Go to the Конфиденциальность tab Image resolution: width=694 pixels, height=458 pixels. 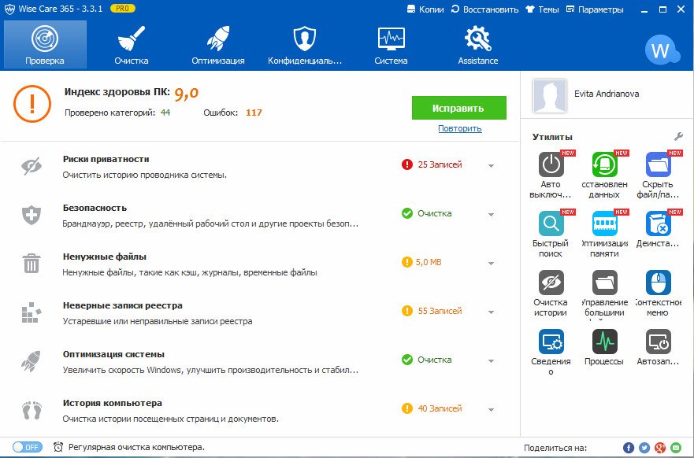[305, 45]
